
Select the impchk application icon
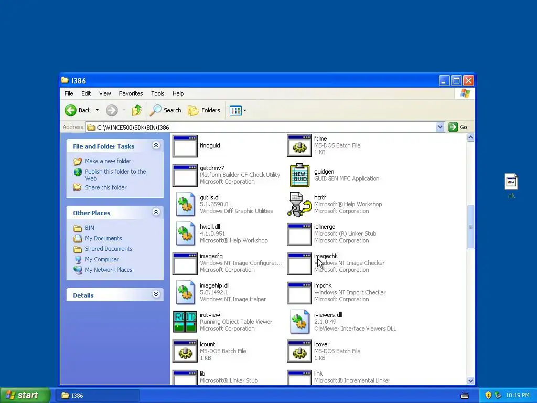click(299, 293)
